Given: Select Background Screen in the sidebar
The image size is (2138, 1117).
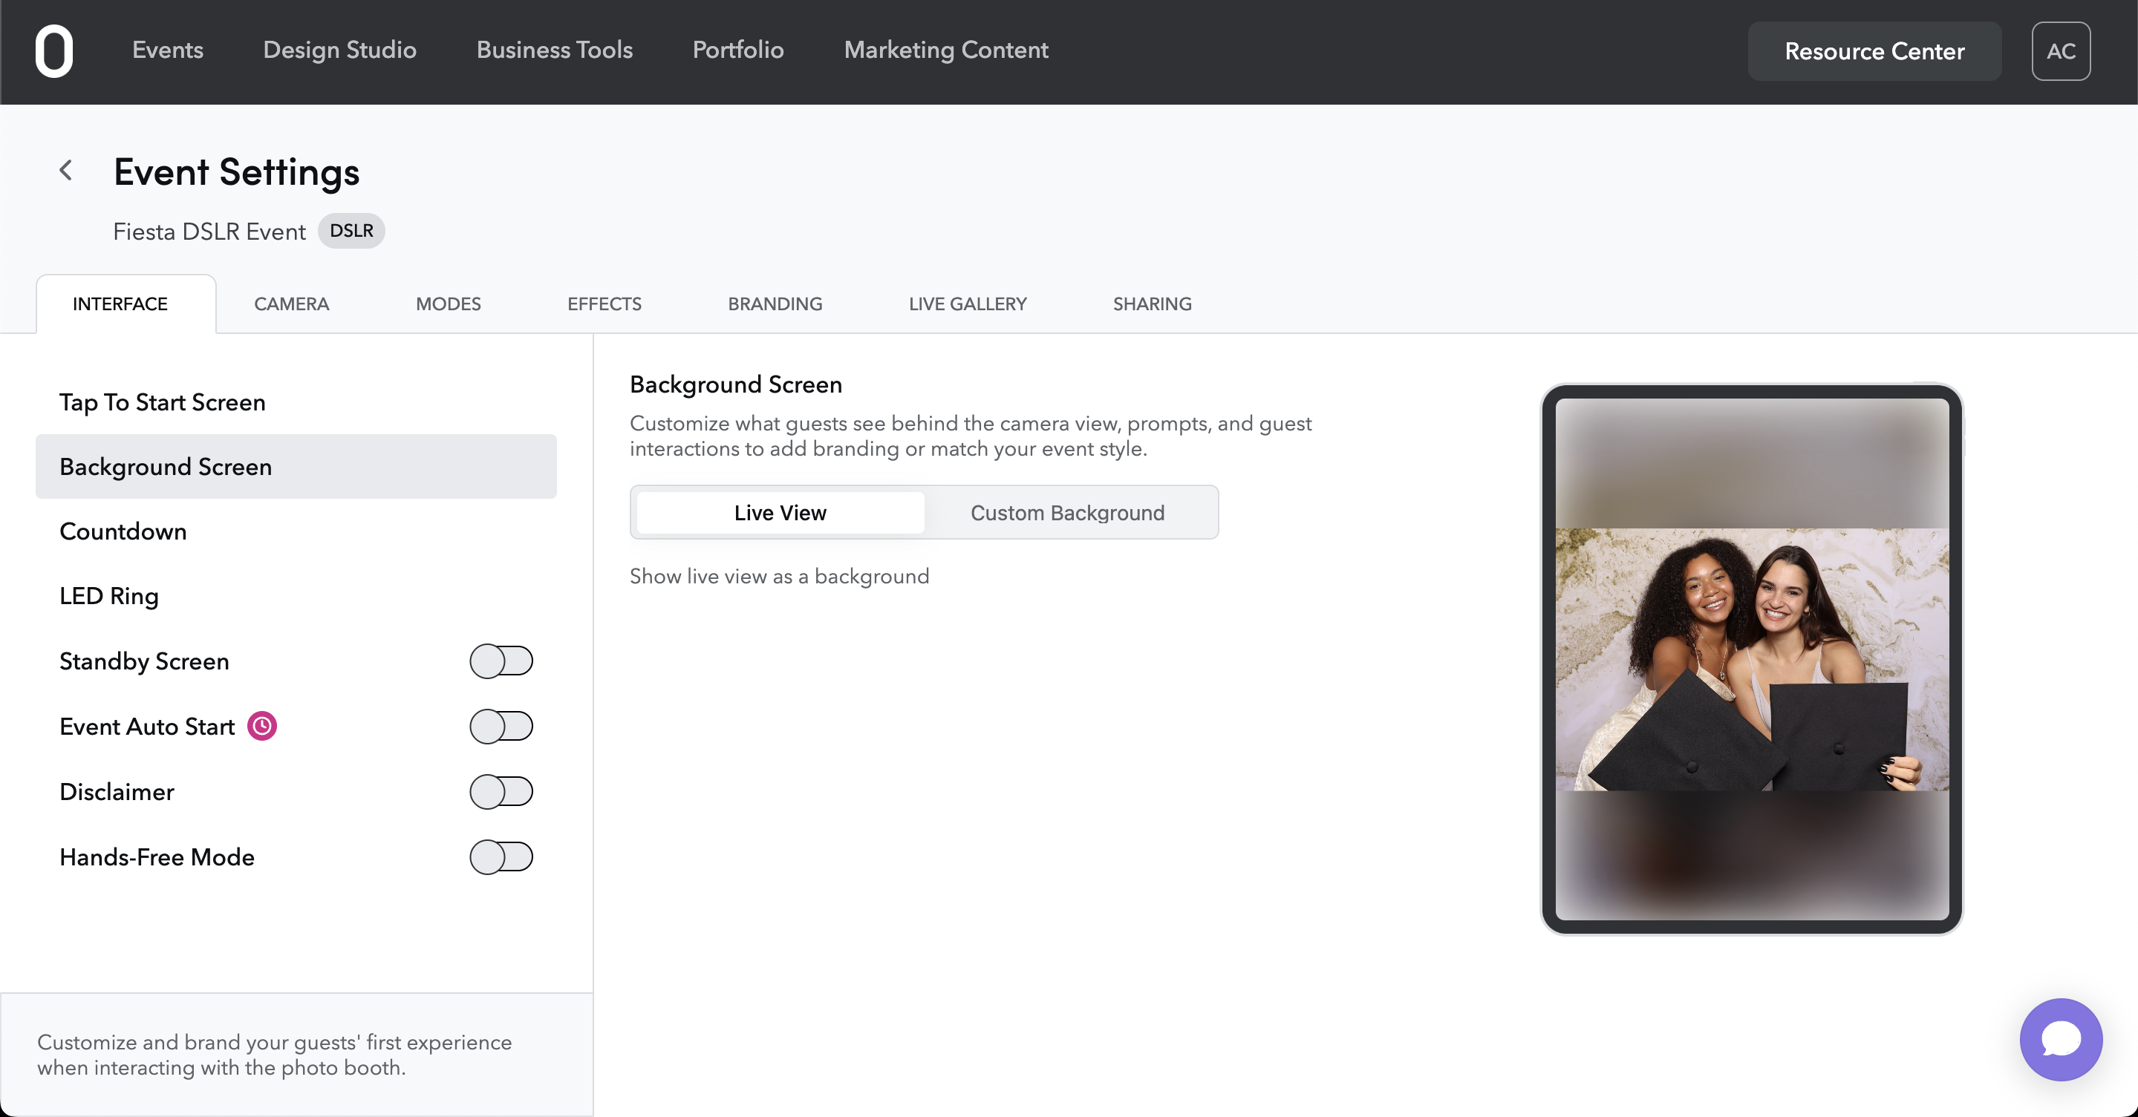Looking at the screenshot, I should tap(296, 466).
